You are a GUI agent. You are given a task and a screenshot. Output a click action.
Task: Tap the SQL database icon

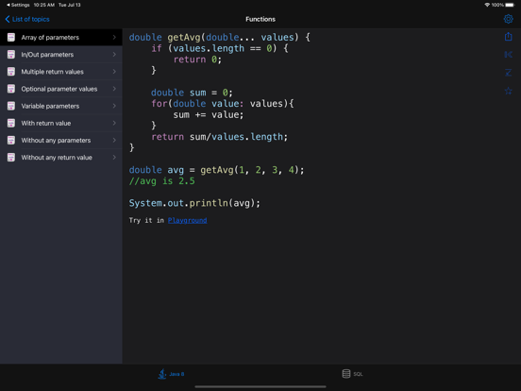(x=346, y=374)
